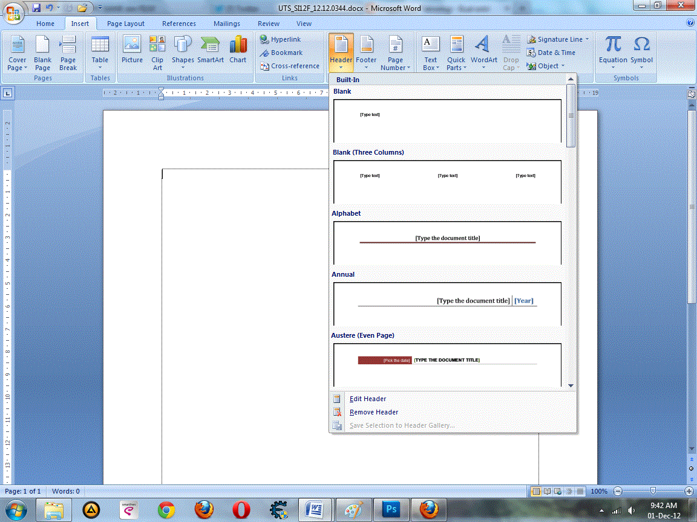Click the Drop Cap button
Viewport: 697px width, 522px height.
[511, 53]
